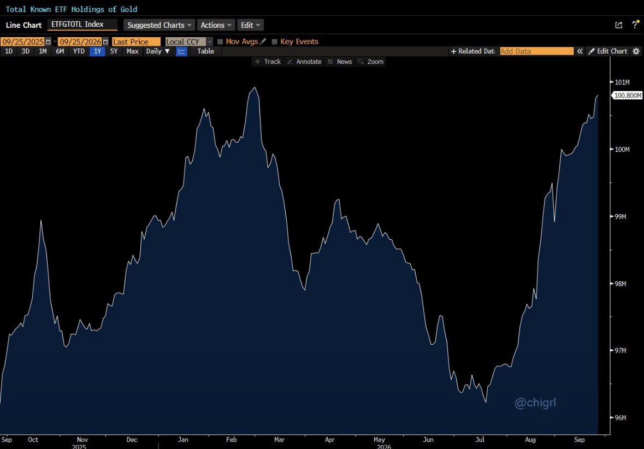
Task: Click the Line Chart label
Action: point(24,25)
